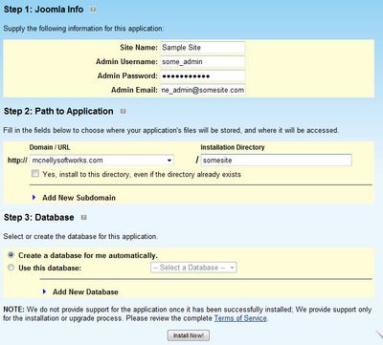Click the Domain / URL label
Image resolution: width=383 pixels, height=345 pixels.
coord(50,147)
